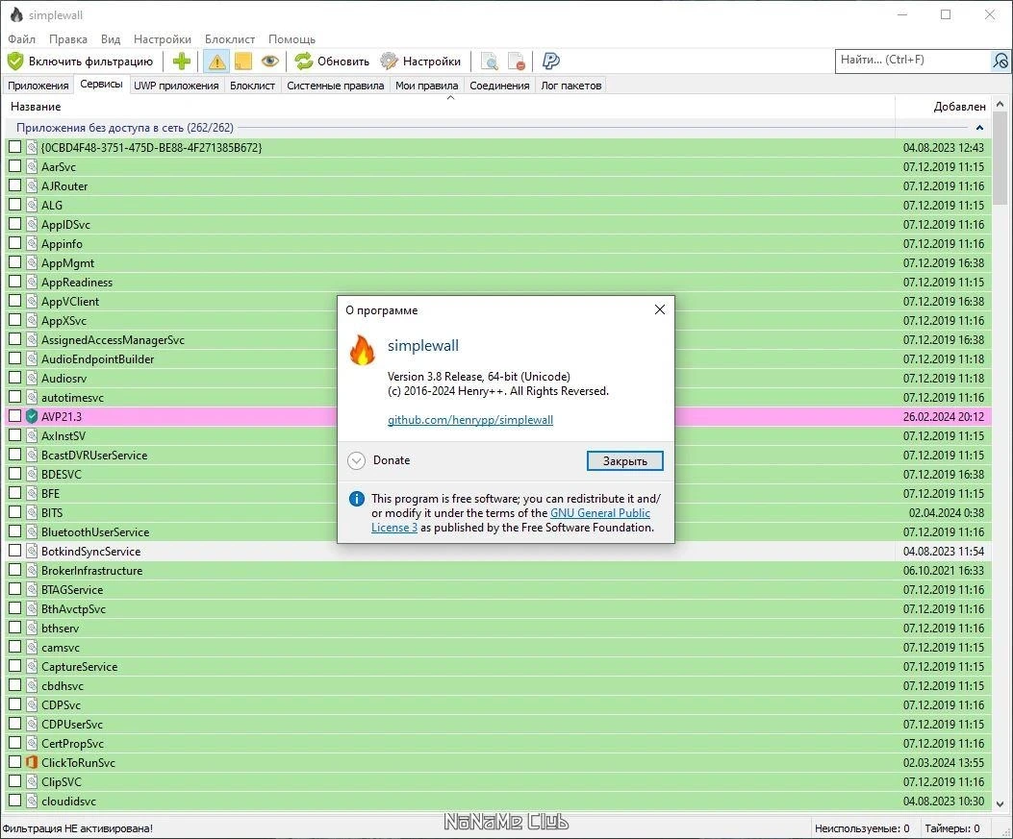Open the Блоклист menu in menu bar
Viewport: 1013px width, 839px height.
[230, 39]
